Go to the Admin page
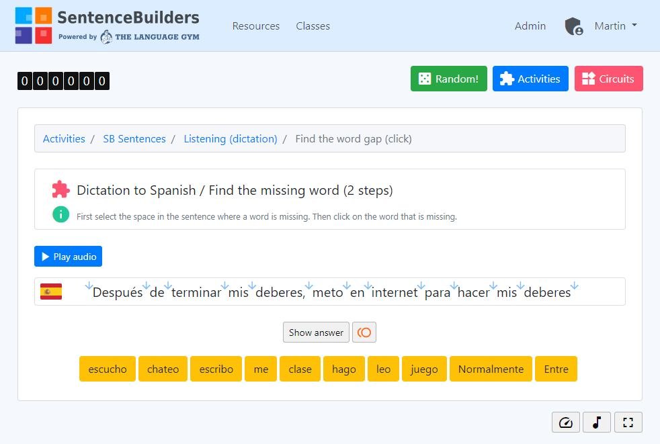The image size is (660, 444). click(530, 26)
